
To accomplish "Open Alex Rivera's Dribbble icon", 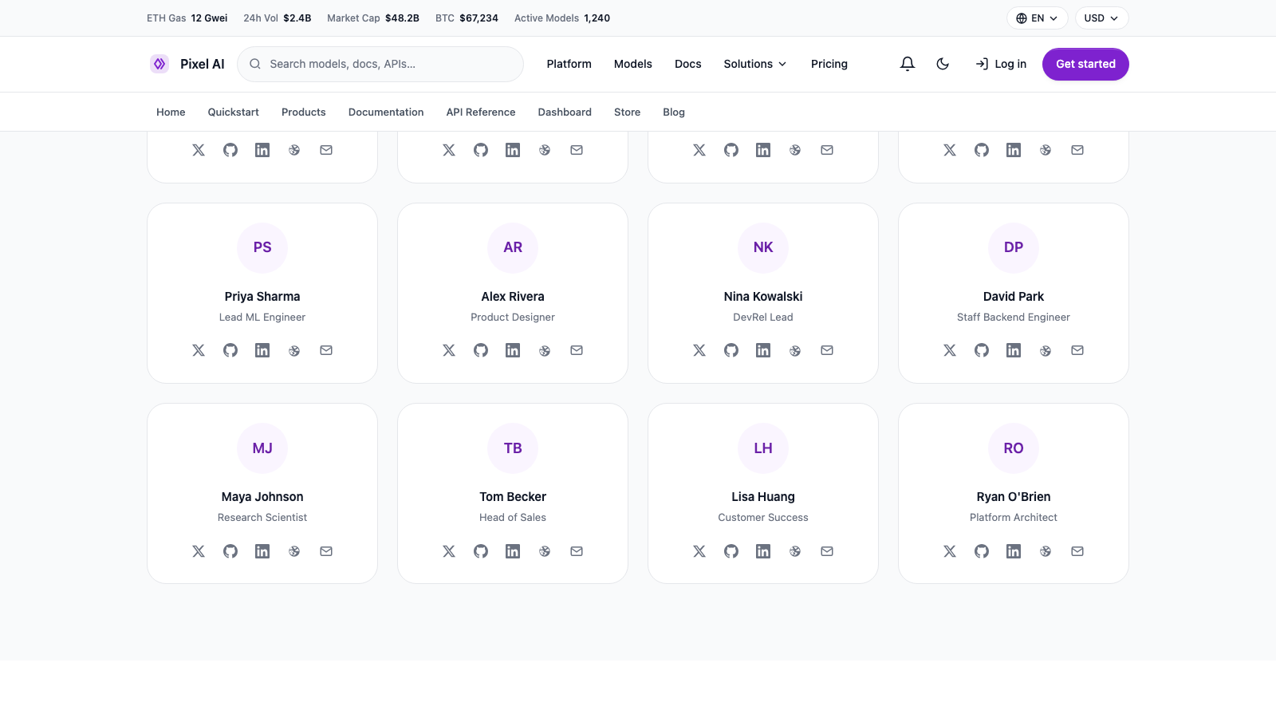I will pyautogui.click(x=545, y=350).
